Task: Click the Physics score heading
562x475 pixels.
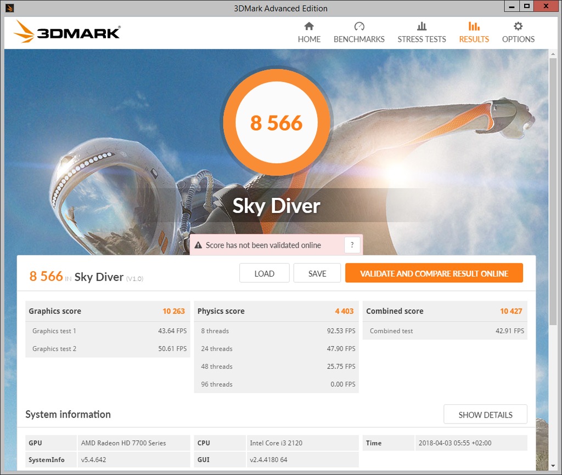Action: [221, 311]
